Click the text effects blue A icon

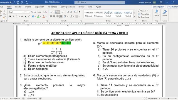click(x=33, y=16)
